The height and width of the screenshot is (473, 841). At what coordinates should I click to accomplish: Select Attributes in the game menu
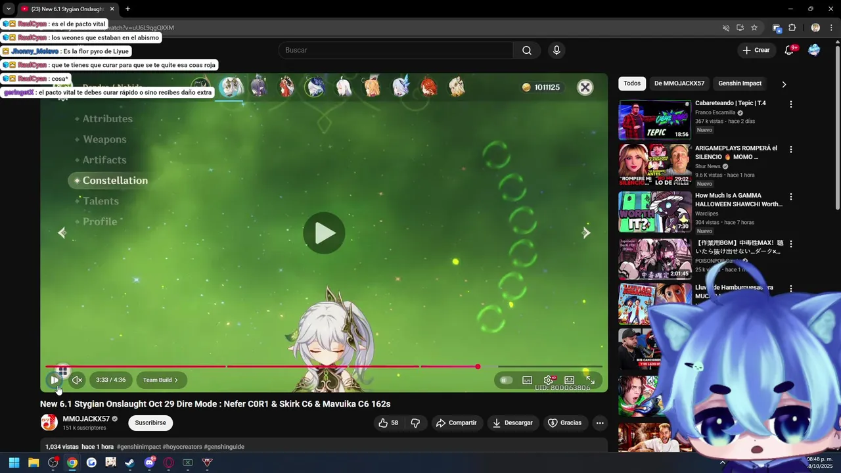click(108, 119)
